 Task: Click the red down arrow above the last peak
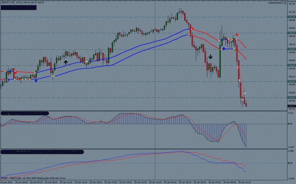click(x=237, y=35)
